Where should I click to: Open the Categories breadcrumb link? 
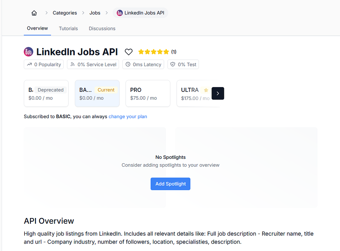(65, 13)
